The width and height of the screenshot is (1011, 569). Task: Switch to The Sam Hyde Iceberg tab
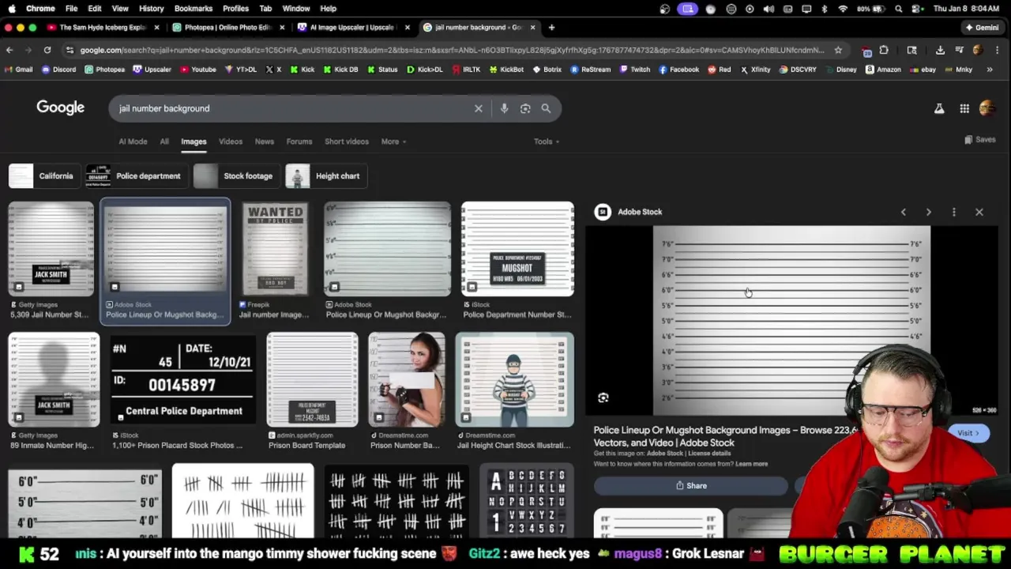(103, 27)
